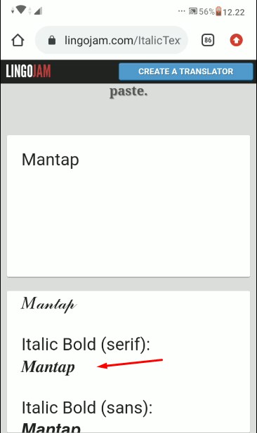
Task: Tap the padlock site security icon
Action: click(52, 41)
